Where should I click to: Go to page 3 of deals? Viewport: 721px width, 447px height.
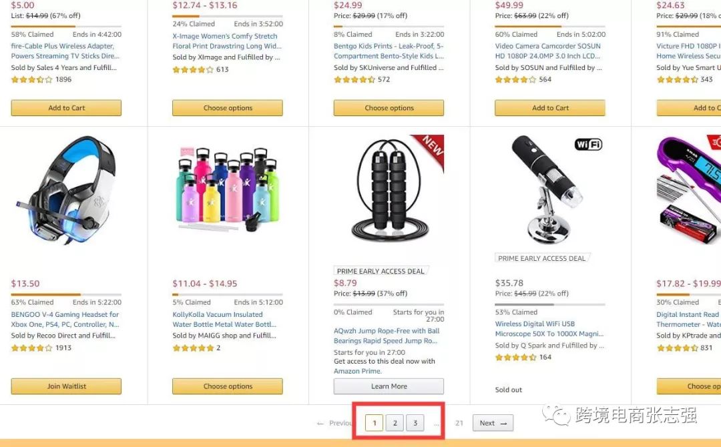click(x=415, y=423)
